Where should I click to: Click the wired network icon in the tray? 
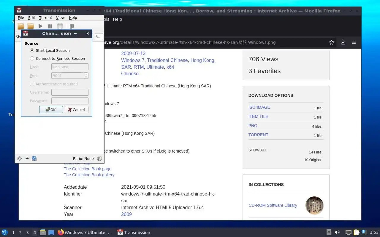coord(349,232)
